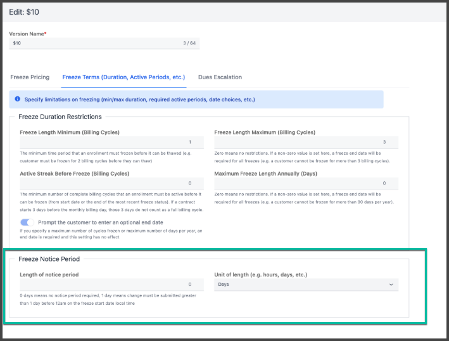This screenshot has width=449, height=341.
Task: Toggle the optional end date prompt switch
Action: (x=27, y=222)
